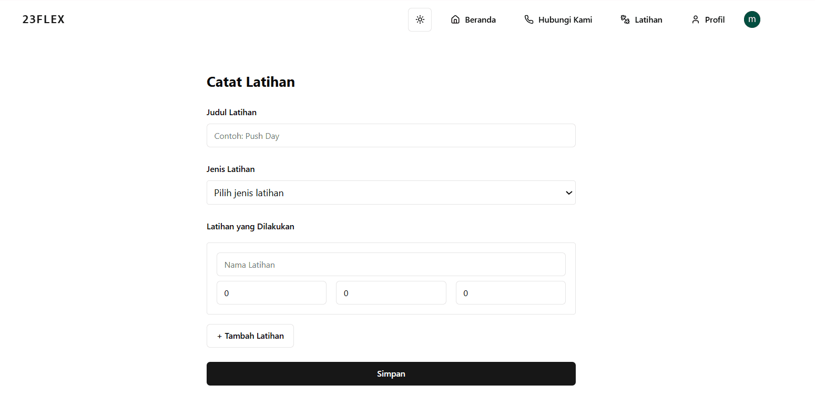Click the first numeric field under Nama Latihan
Viewport: 815px width, 415px height.
click(271, 293)
